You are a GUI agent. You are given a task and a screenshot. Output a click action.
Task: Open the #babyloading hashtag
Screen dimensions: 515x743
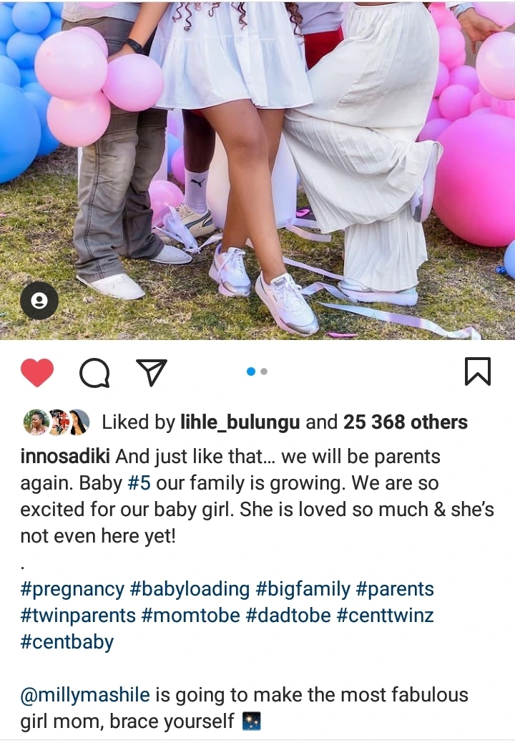190,590
